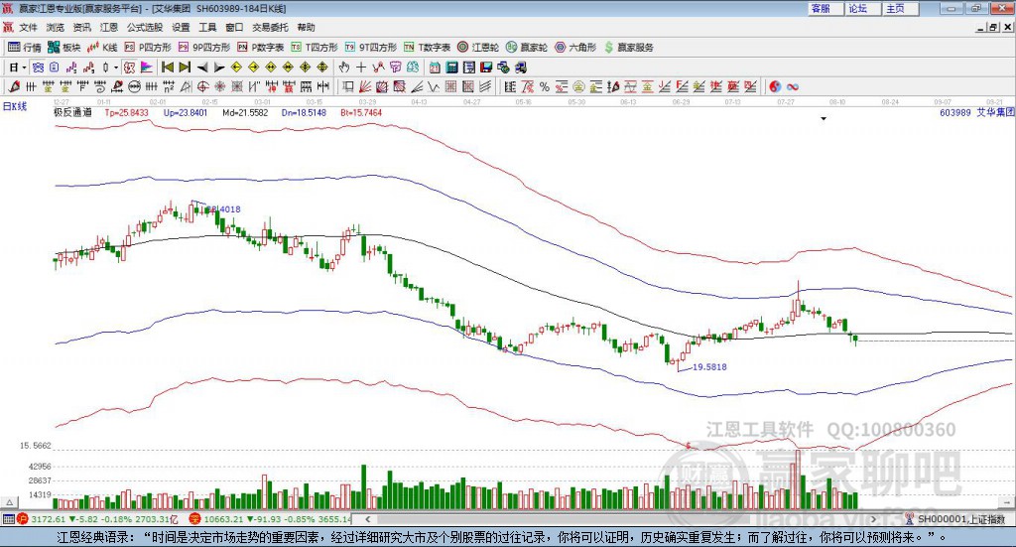Jump to last bar icon
This screenshot has width=1016, height=547.
click(x=185, y=68)
